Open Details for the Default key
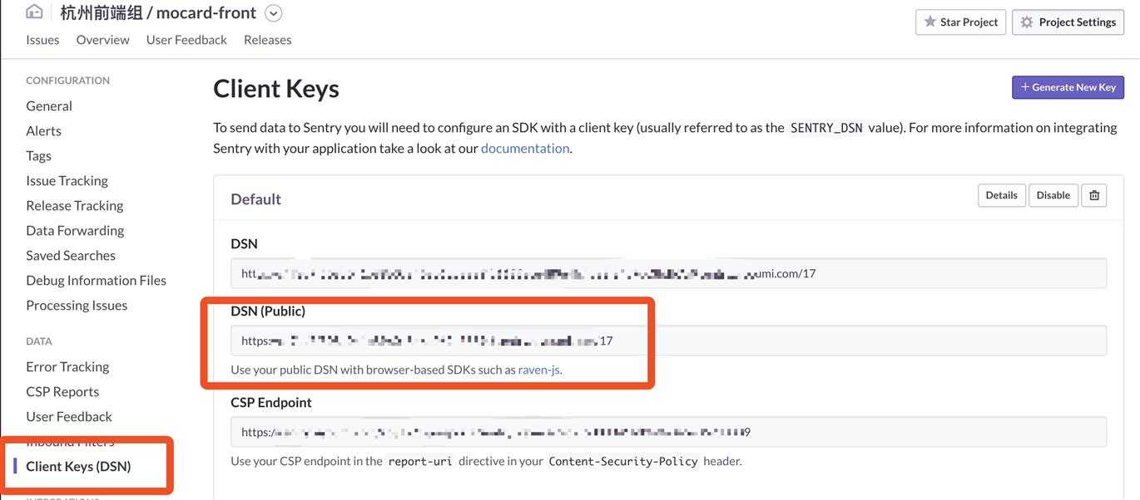Screen dimensions: 1140x500 click(1001, 195)
